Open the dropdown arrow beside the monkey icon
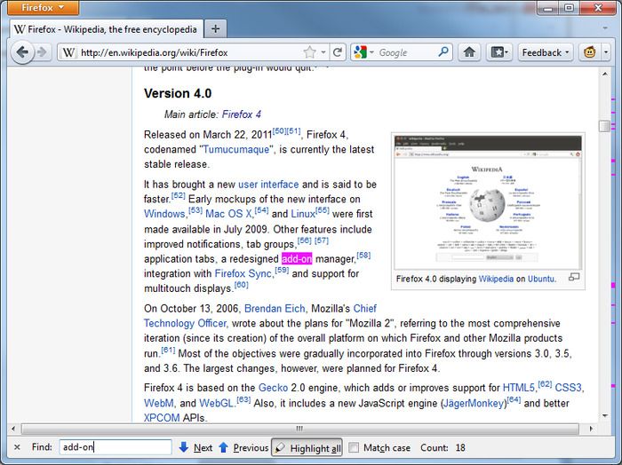622x465 pixels. click(606, 52)
